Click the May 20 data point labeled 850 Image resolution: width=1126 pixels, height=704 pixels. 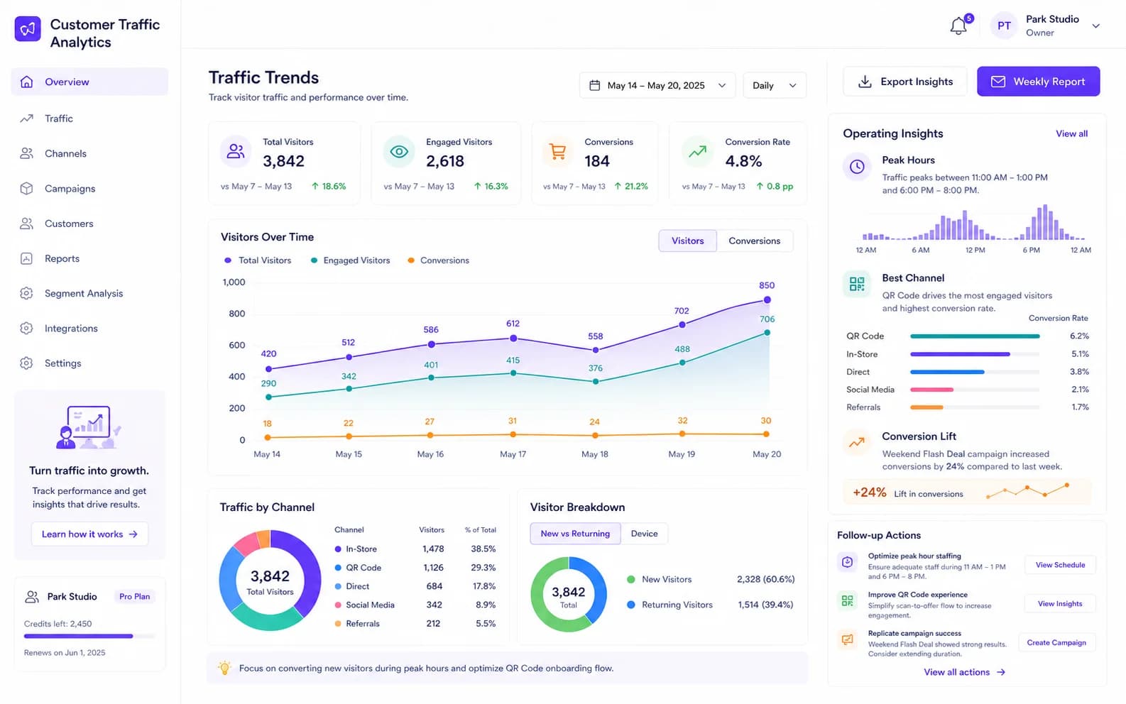click(767, 300)
